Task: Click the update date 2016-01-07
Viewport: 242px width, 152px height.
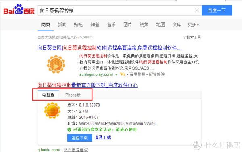Action: tap(89, 117)
